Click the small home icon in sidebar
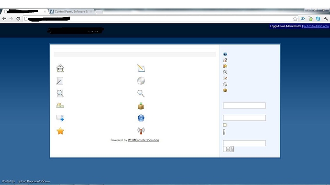Image resolution: width=330 pixels, height=185 pixels. pyautogui.click(x=225, y=60)
